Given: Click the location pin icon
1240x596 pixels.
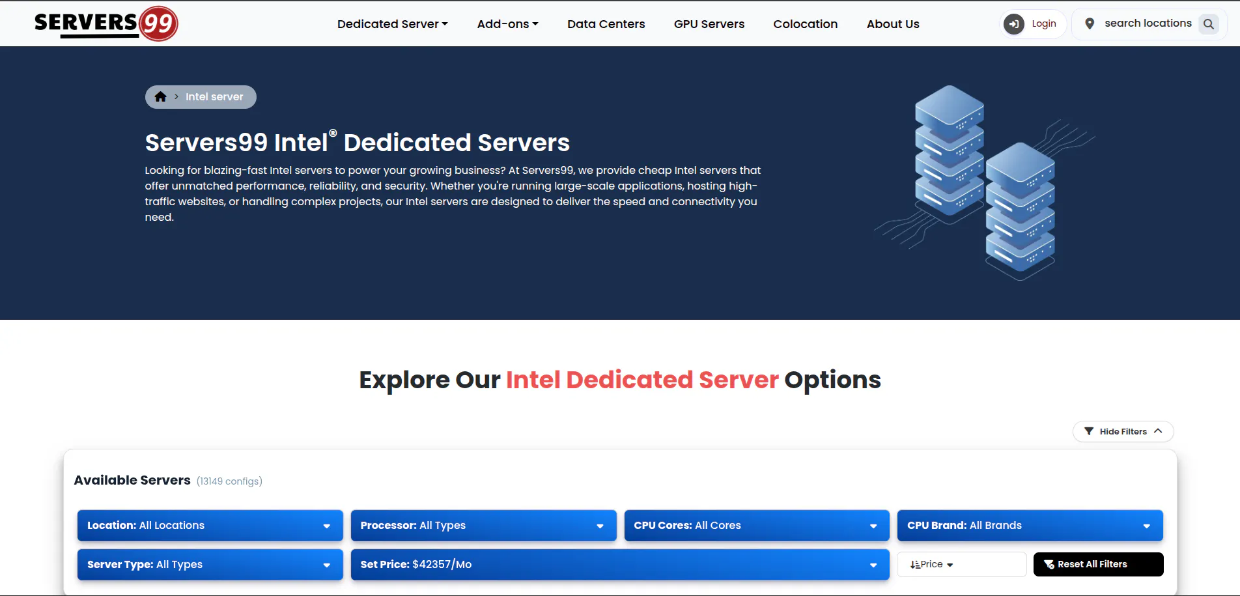Looking at the screenshot, I should 1090,24.
